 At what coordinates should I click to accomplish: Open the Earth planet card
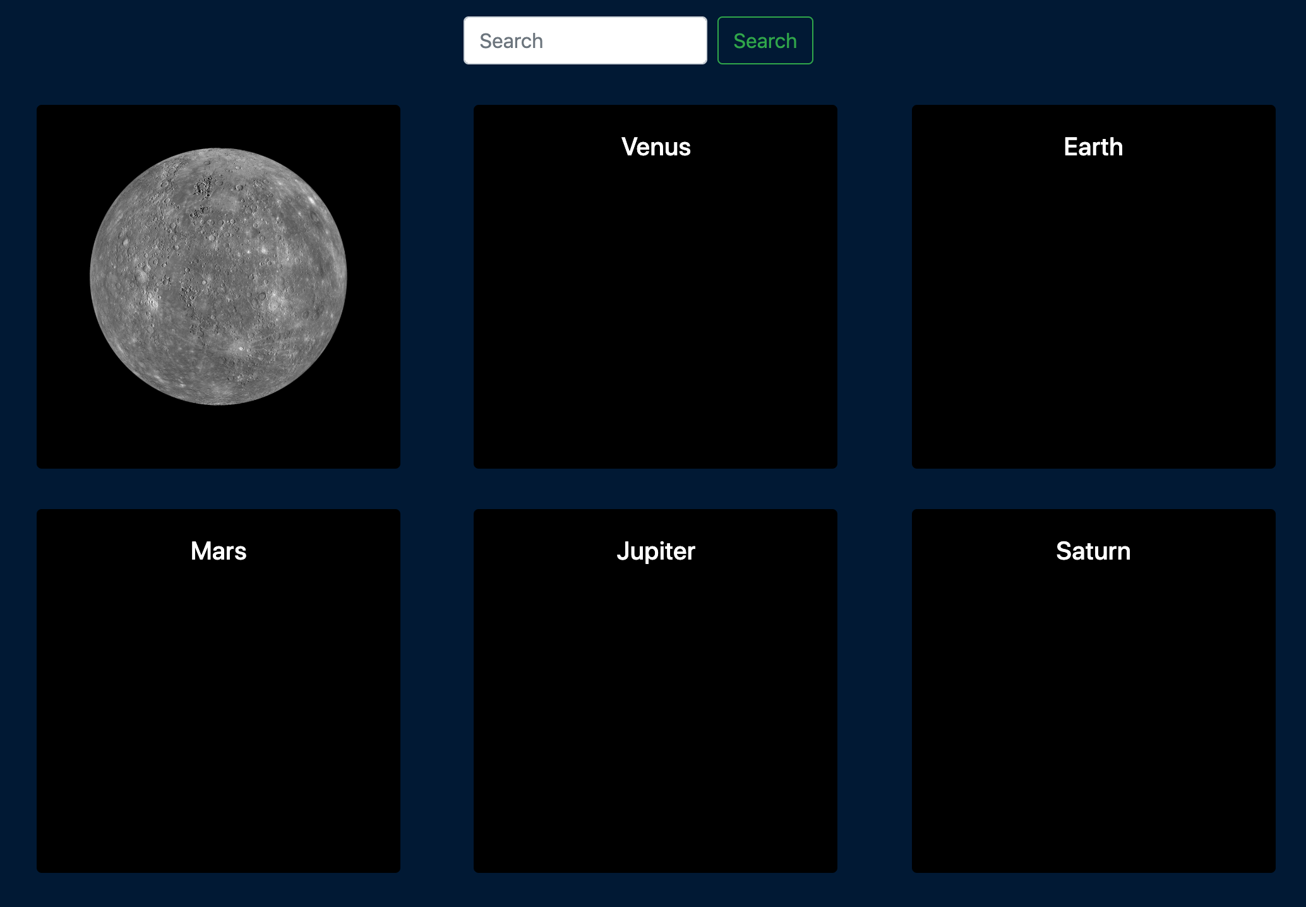tap(1093, 287)
